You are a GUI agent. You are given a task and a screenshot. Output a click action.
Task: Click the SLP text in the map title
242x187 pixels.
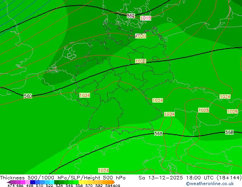point(76,178)
